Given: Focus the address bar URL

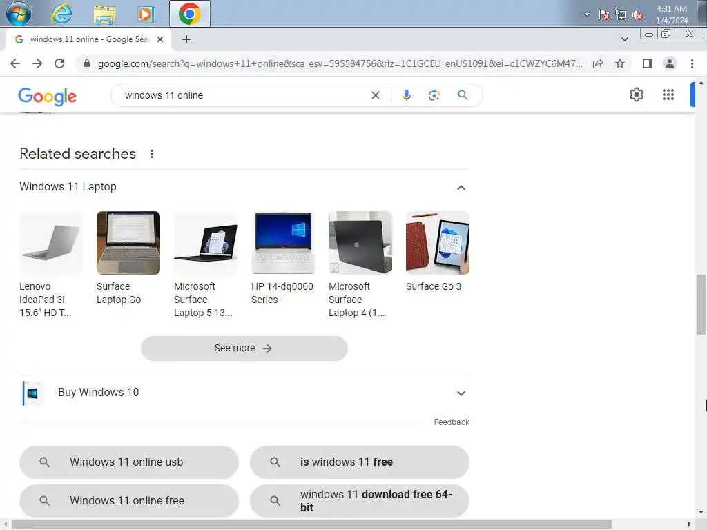Looking at the screenshot, I should tap(340, 63).
